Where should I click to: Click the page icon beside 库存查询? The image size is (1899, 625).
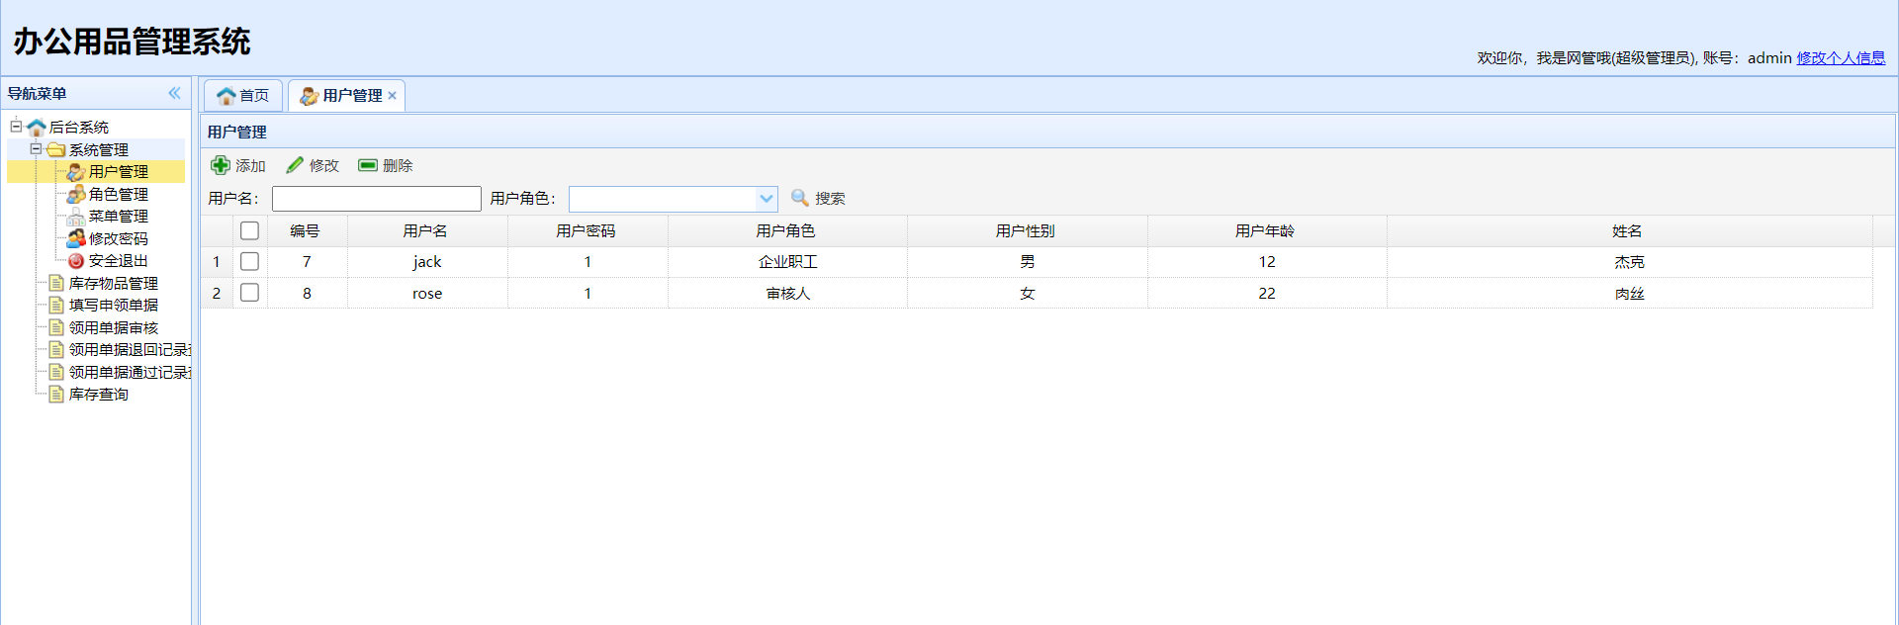pos(56,395)
